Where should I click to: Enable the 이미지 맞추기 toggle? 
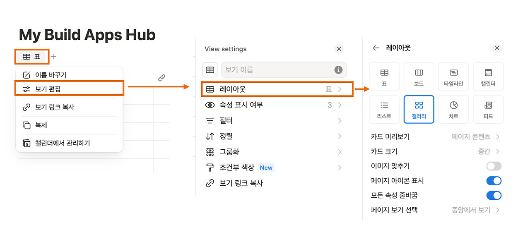coord(494,166)
